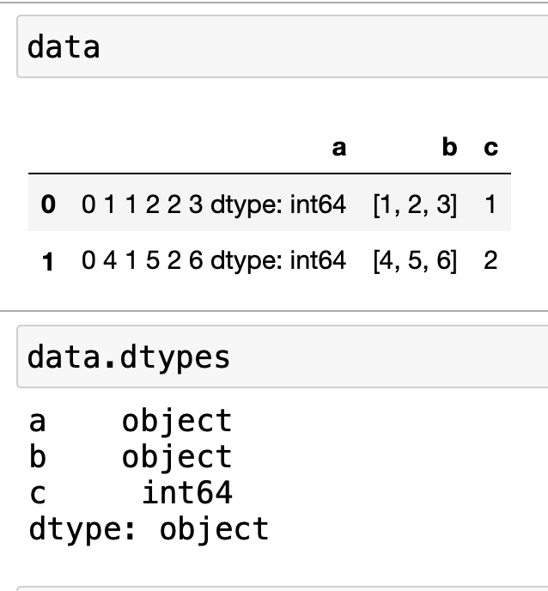Click the '0 4 1 5 2 6 dtype: int64' cell
This screenshot has height=591, width=548.
[x=214, y=261]
